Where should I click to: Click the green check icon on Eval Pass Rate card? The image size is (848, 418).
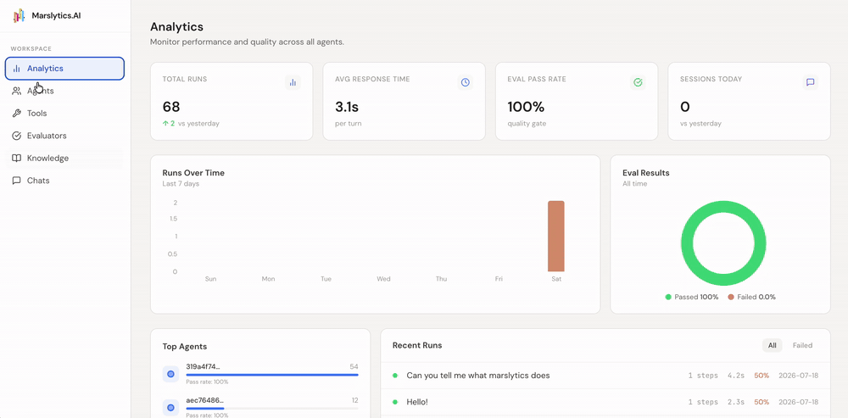(x=638, y=82)
